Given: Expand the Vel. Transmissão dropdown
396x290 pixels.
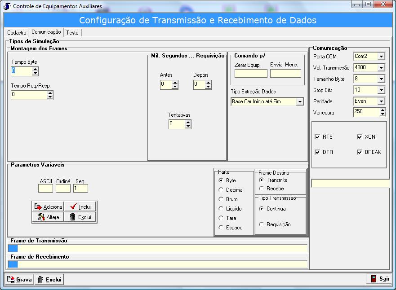Looking at the screenshot, I should tap(381, 68).
